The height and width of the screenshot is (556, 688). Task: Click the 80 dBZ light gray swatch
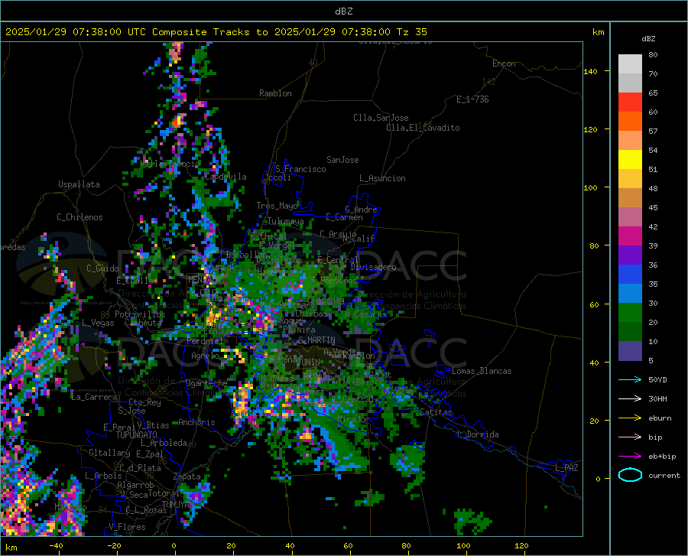click(x=630, y=64)
